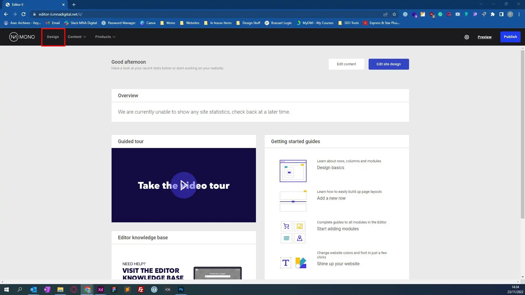Open browser extensions puzzle icon

(x=492, y=14)
